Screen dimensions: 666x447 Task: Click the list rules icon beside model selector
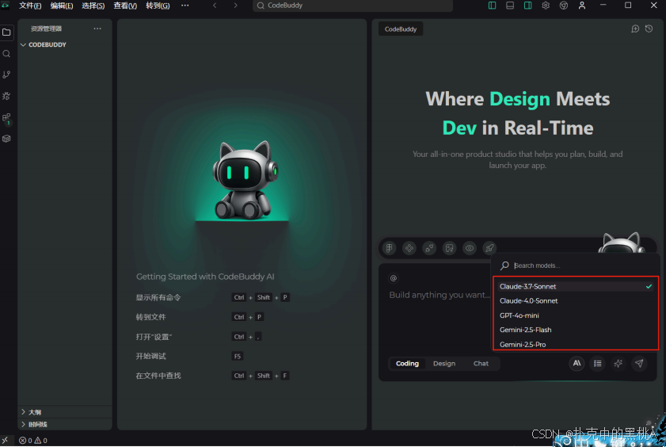598,363
